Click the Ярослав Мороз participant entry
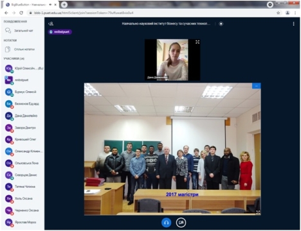The image size is (301, 231). click(24, 222)
